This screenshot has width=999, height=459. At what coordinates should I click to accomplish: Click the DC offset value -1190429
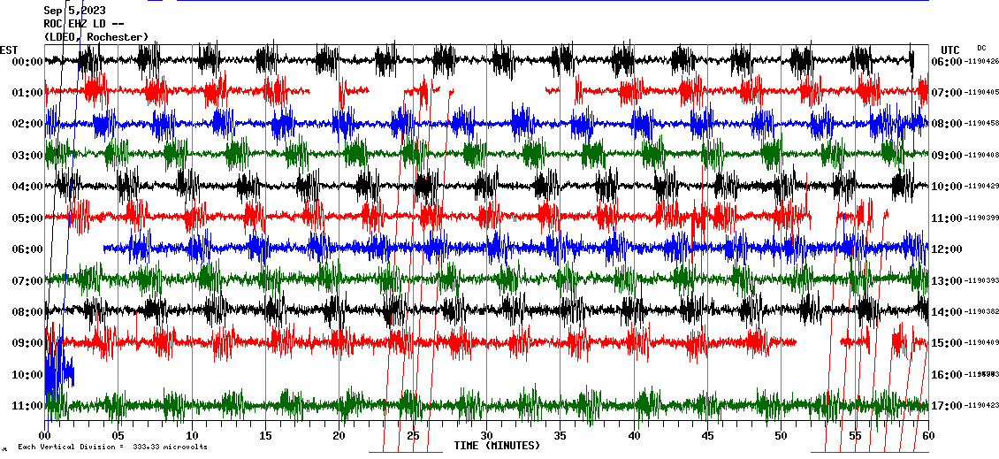(980, 186)
